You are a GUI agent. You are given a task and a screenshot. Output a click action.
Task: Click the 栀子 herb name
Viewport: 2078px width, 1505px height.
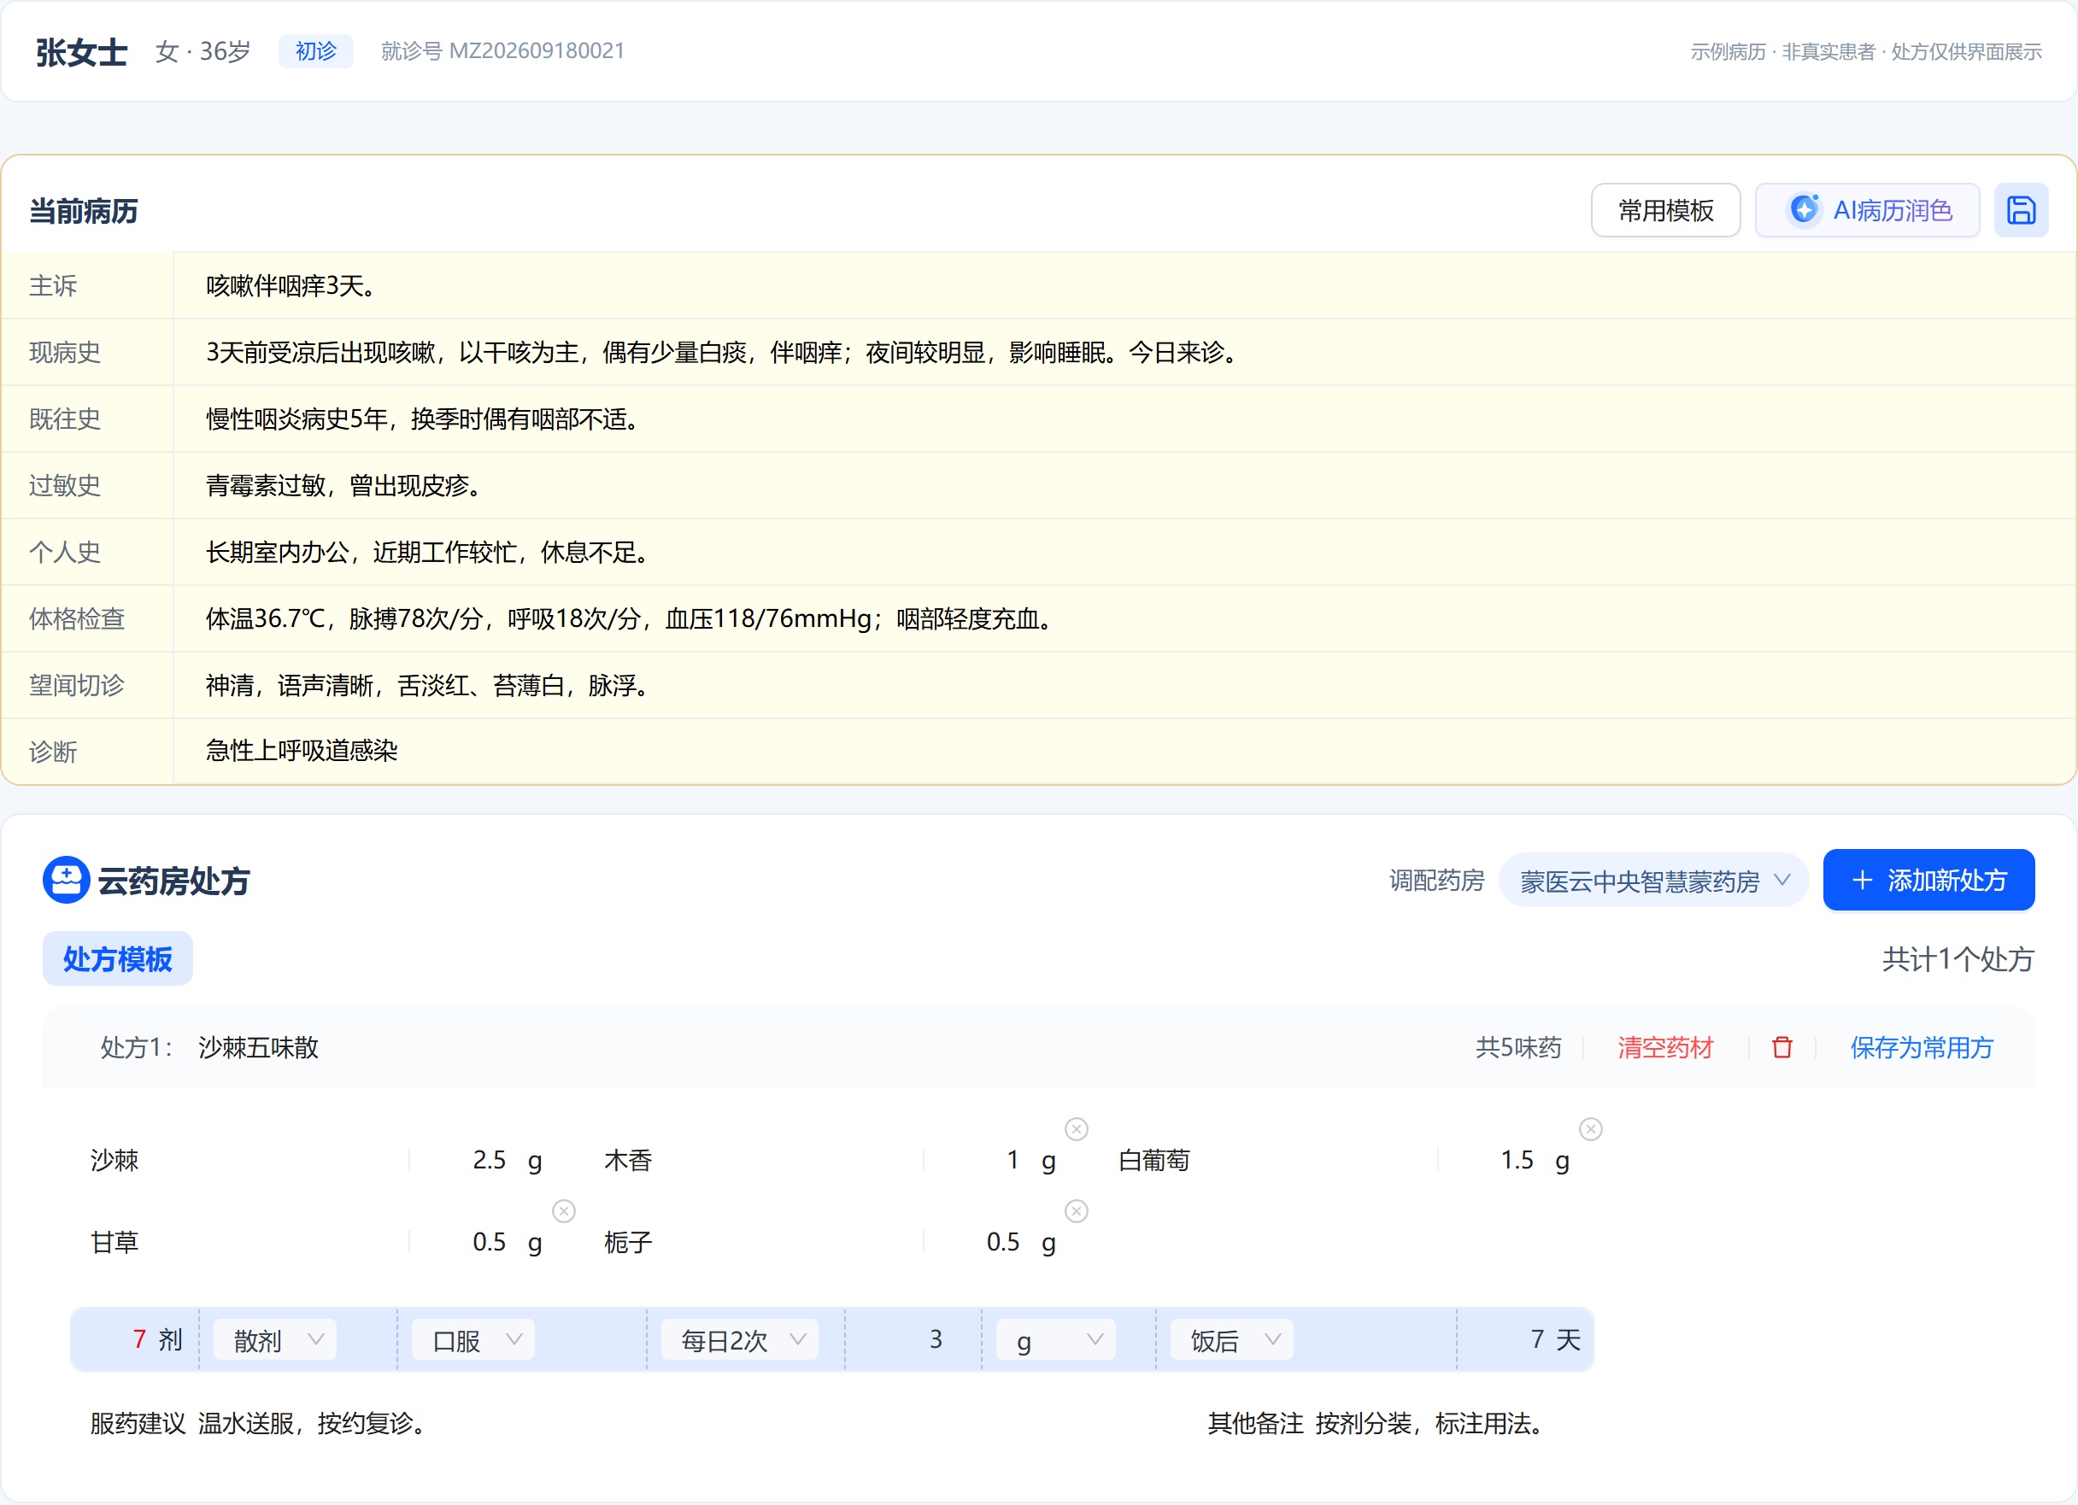[628, 1242]
